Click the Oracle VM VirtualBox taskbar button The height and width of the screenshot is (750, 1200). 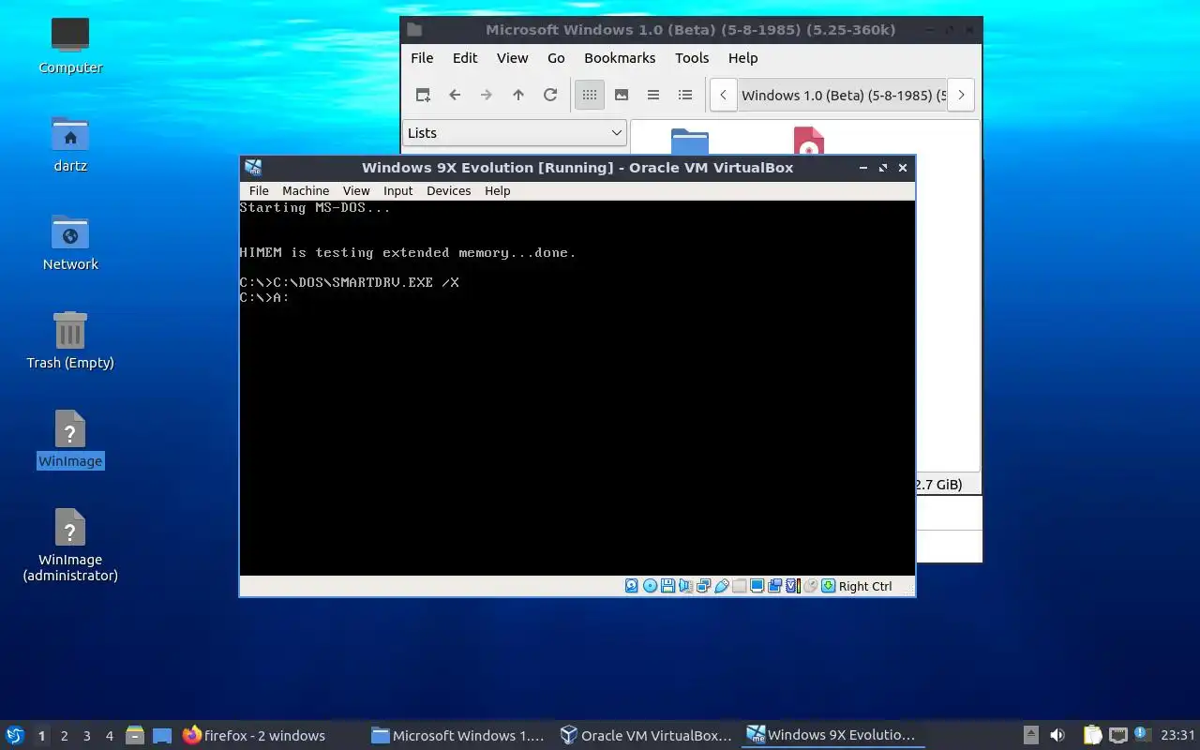[646, 736]
